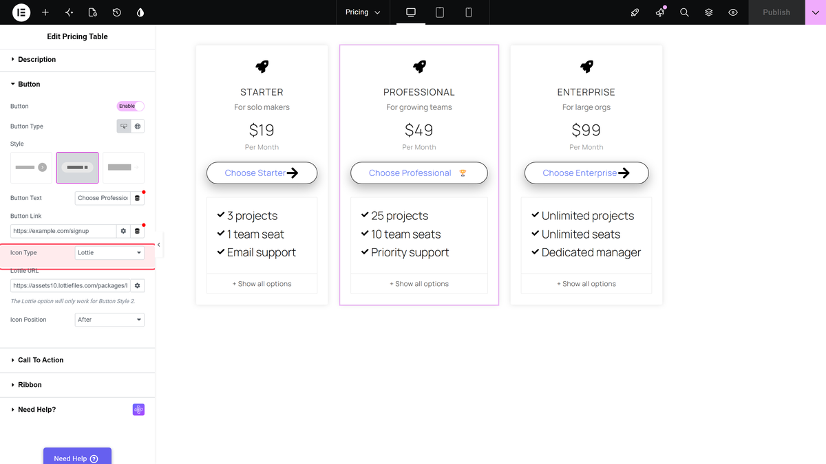Switch to Desktop preview mode
Screen dimensions: 826x464
point(411,12)
